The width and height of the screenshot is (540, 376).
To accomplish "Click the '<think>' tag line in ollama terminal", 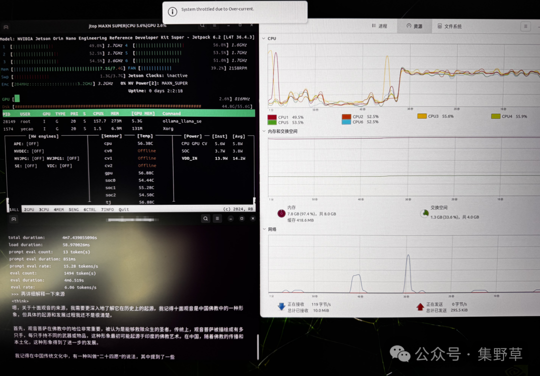I will (x=20, y=301).
